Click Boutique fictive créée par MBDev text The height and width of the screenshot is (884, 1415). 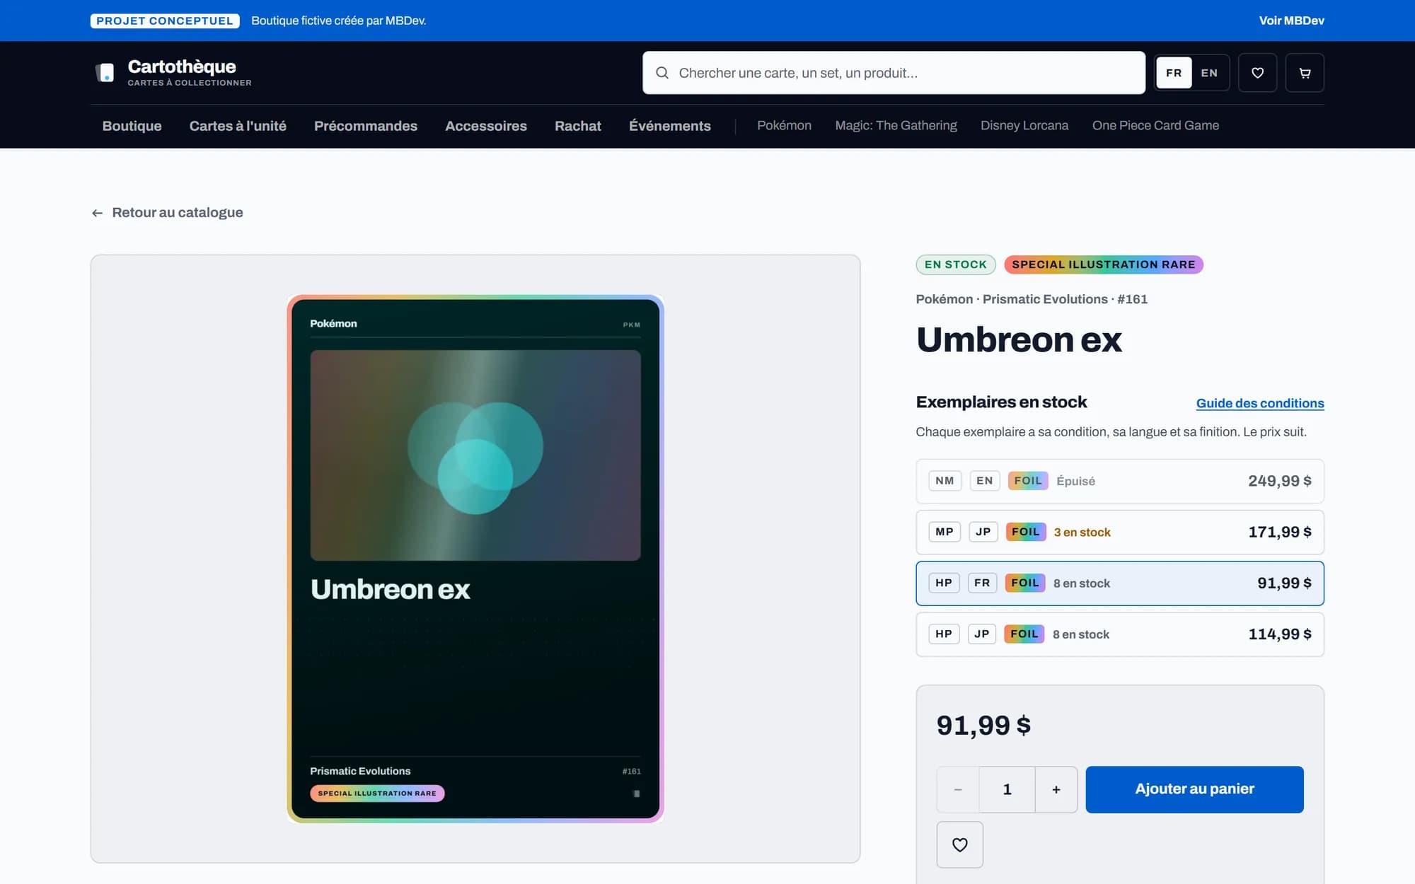pos(338,21)
